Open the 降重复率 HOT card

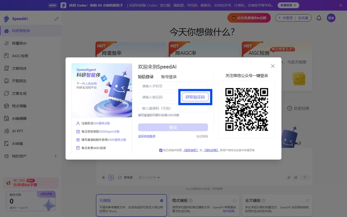point(131,50)
